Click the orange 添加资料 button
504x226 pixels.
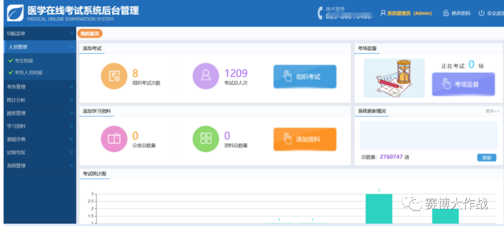pos(305,139)
